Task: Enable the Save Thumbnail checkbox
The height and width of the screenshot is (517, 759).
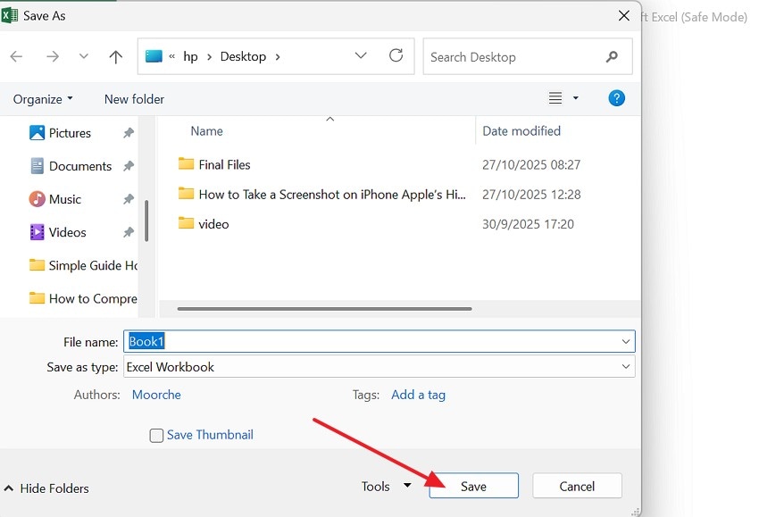Action: (x=156, y=436)
